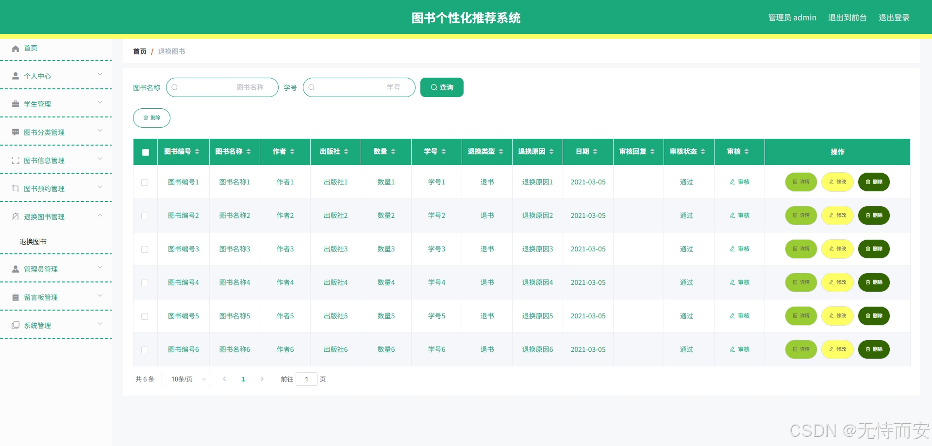Select page number 1 in pagination
Screen dimensions: 932x446
point(243,380)
